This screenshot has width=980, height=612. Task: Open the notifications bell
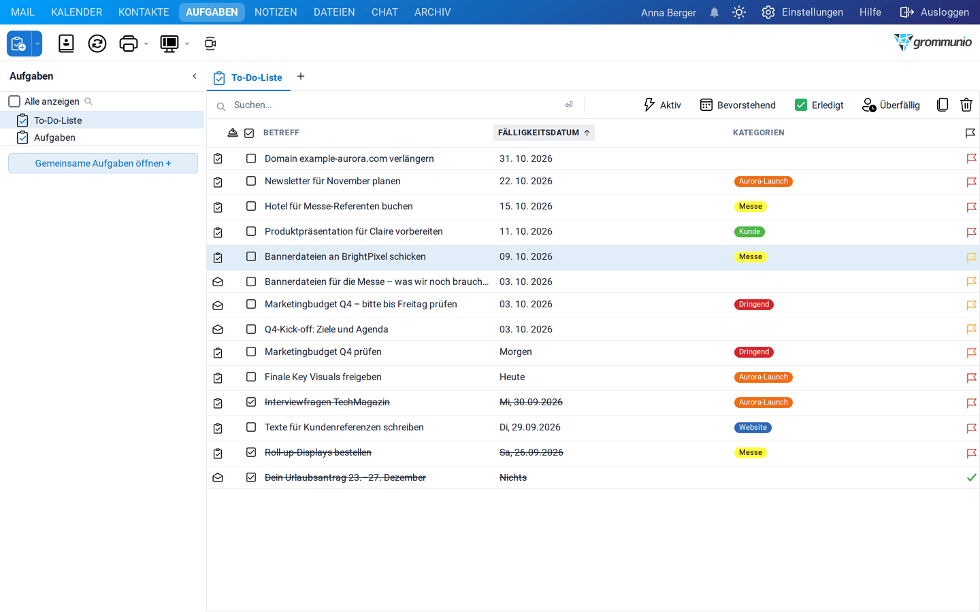715,12
